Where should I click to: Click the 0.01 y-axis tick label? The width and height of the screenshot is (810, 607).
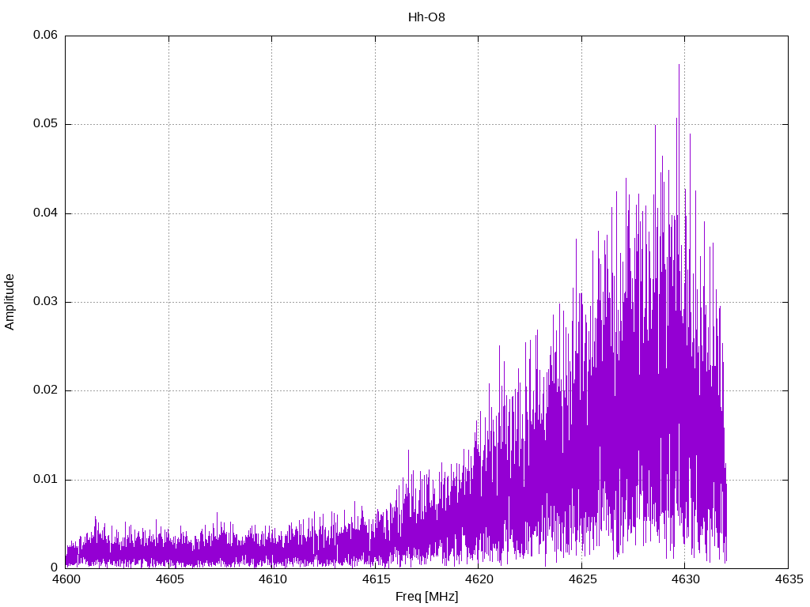[45, 480]
